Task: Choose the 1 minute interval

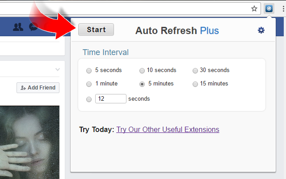Action: point(89,84)
